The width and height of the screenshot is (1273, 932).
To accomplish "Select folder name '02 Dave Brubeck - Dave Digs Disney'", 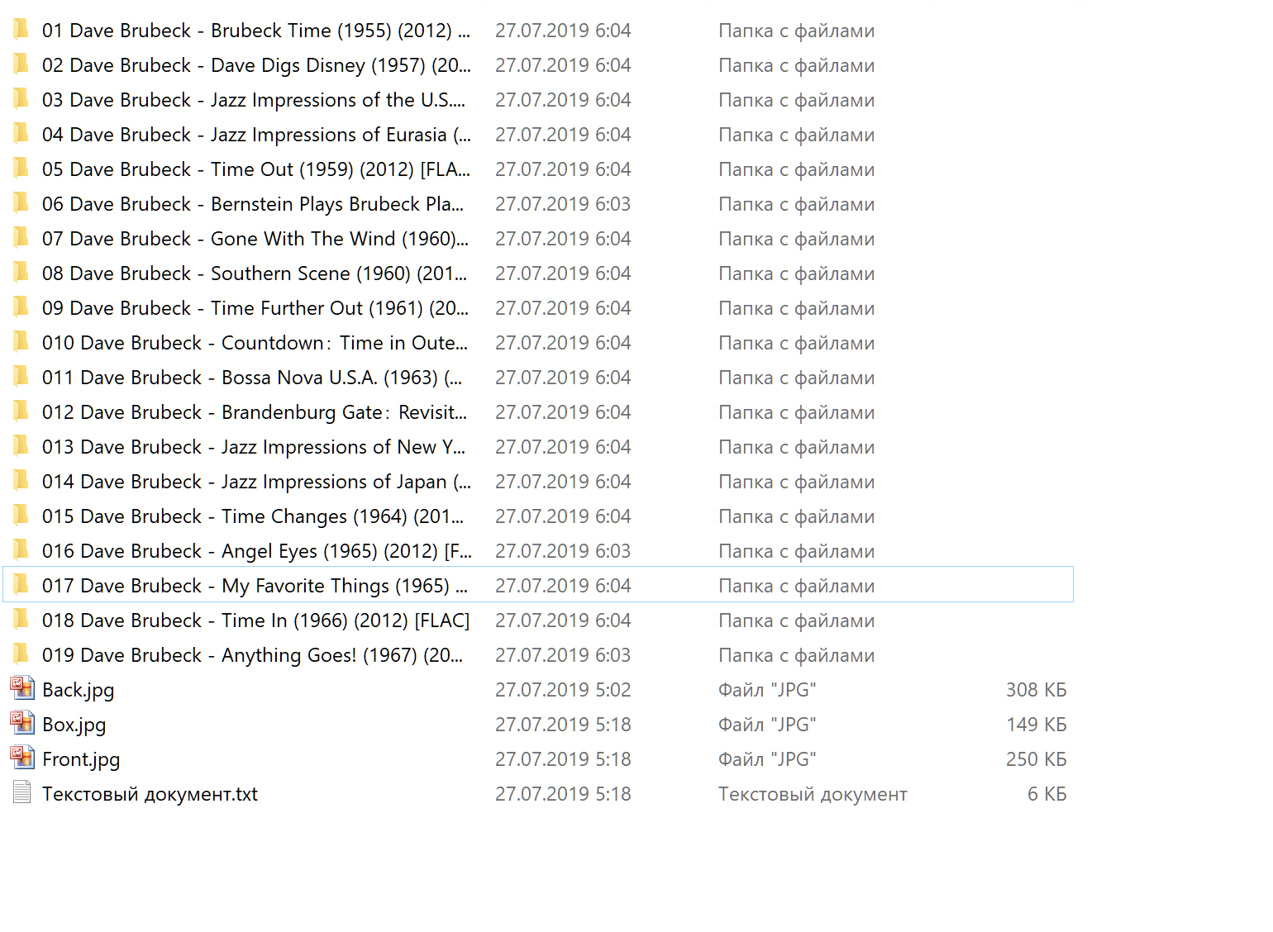I will coord(256,65).
